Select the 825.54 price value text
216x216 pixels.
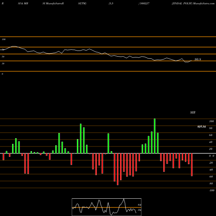tap(201, 127)
